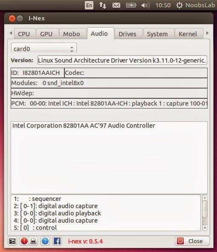Image resolution: width=217 pixels, height=252 pixels.
Task: Click the device list scrollbar up arrow
Action: tap(205, 198)
